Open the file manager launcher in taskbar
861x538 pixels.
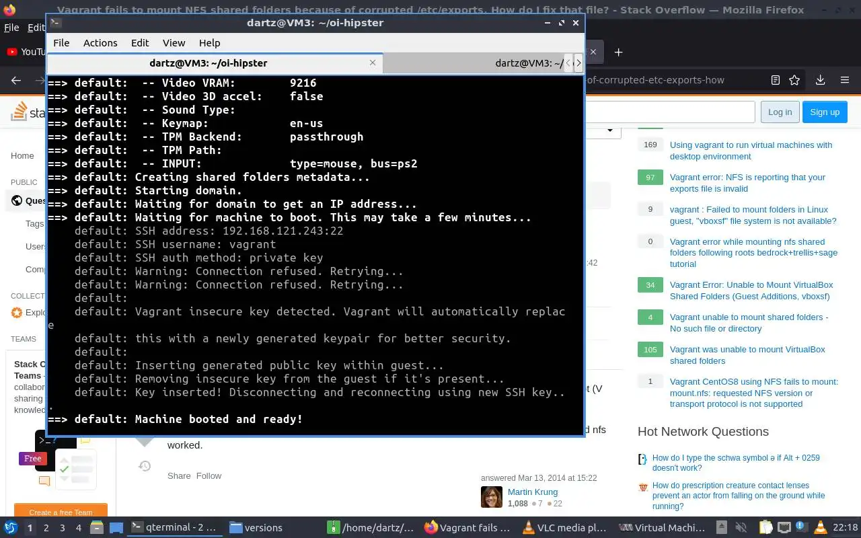(96, 527)
